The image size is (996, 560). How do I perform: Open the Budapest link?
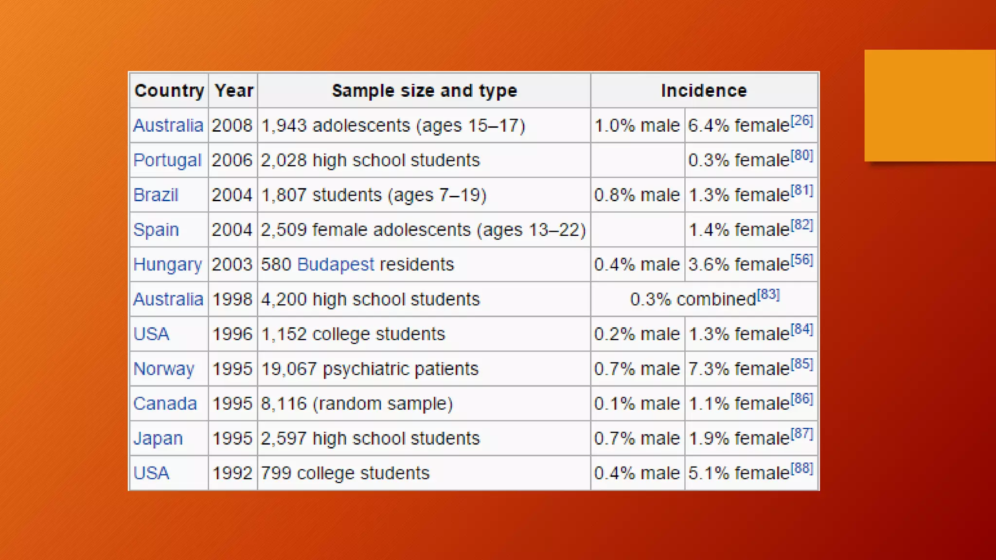coord(335,264)
